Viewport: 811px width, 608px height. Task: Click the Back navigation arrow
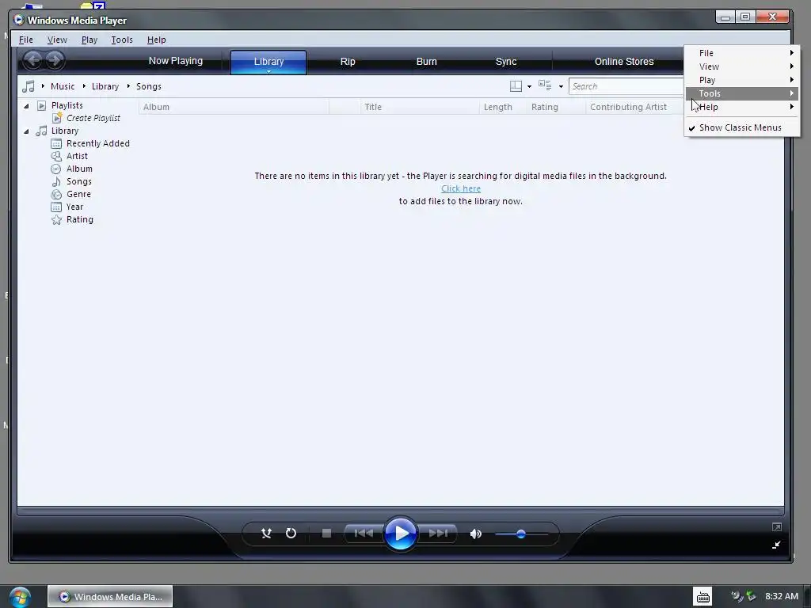coord(33,60)
